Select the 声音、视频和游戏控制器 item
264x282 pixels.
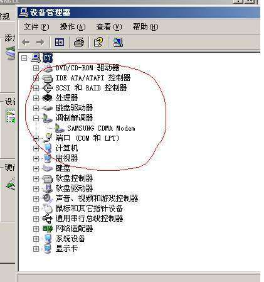point(97,198)
